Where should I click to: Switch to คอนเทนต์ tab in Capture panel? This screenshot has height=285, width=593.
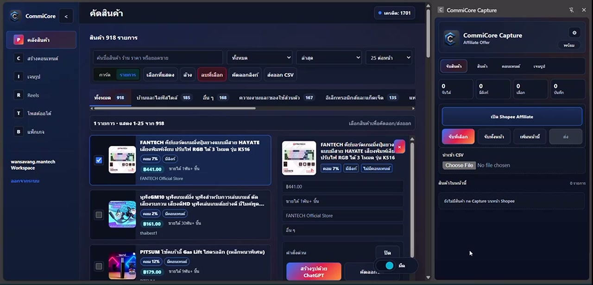(x=511, y=66)
